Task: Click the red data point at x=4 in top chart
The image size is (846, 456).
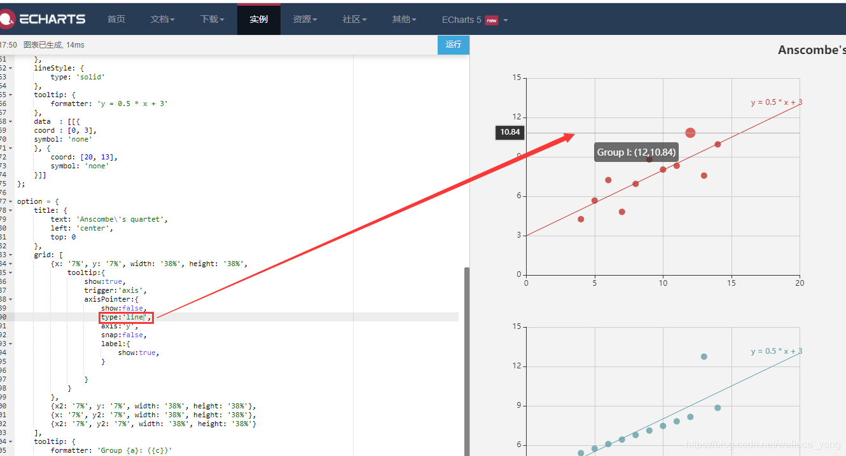Action: click(581, 219)
